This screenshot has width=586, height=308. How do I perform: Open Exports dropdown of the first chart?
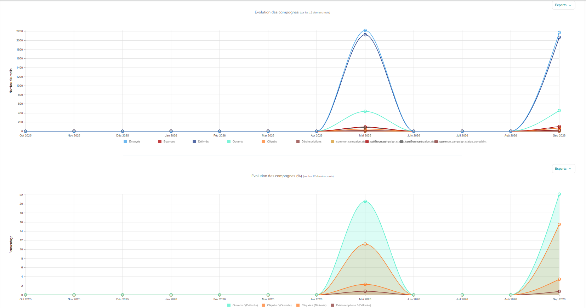(563, 5)
